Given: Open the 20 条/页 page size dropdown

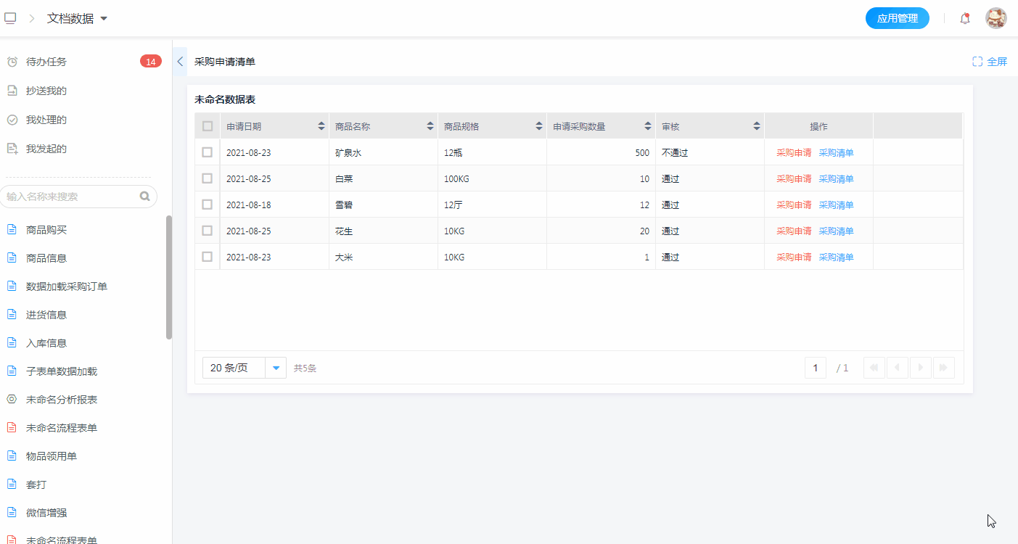Looking at the screenshot, I should (276, 368).
